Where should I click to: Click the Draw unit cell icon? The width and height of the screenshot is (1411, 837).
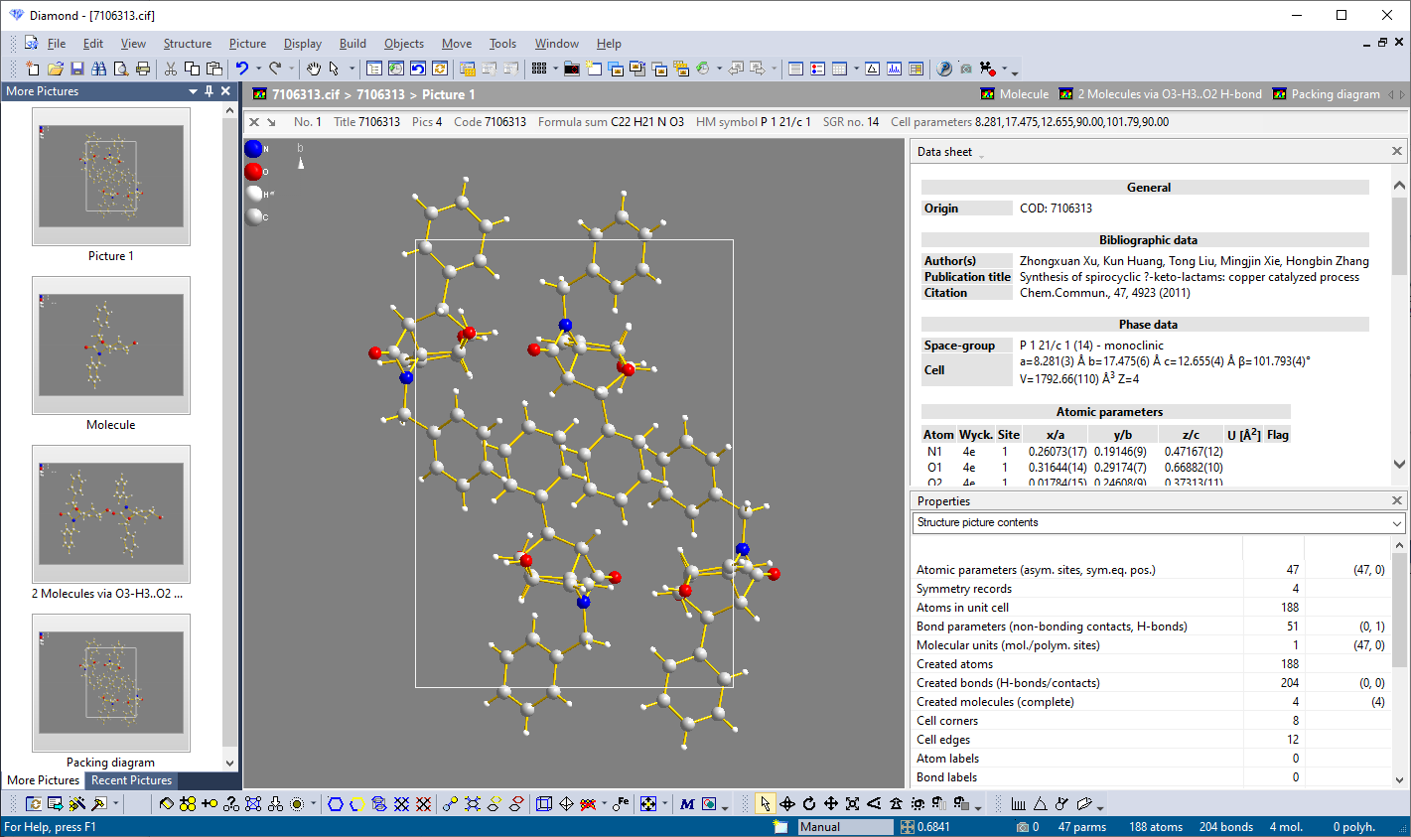tap(542, 804)
